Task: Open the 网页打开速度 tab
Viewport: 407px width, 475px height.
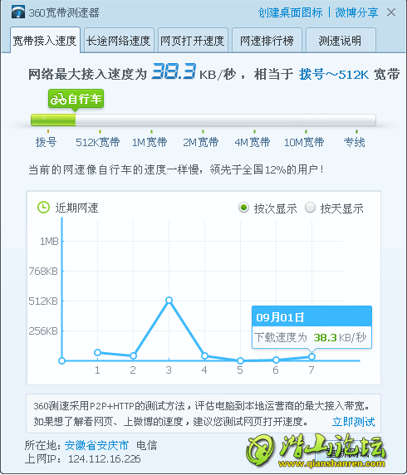Action: click(x=193, y=41)
